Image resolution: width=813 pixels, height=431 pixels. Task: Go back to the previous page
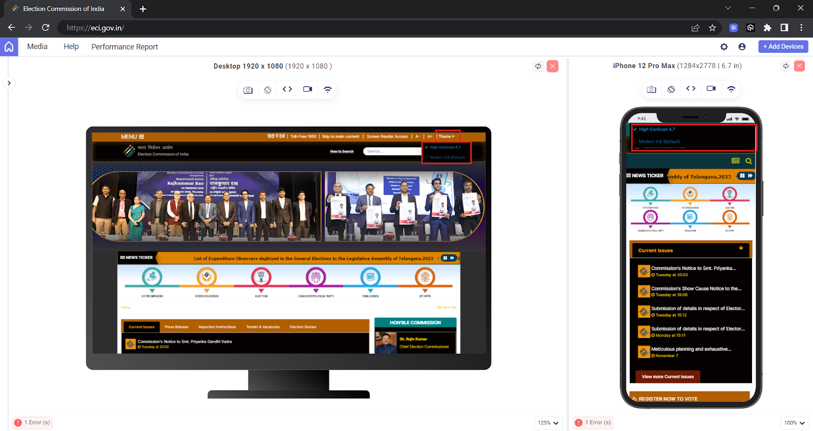click(x=12, y=28)
